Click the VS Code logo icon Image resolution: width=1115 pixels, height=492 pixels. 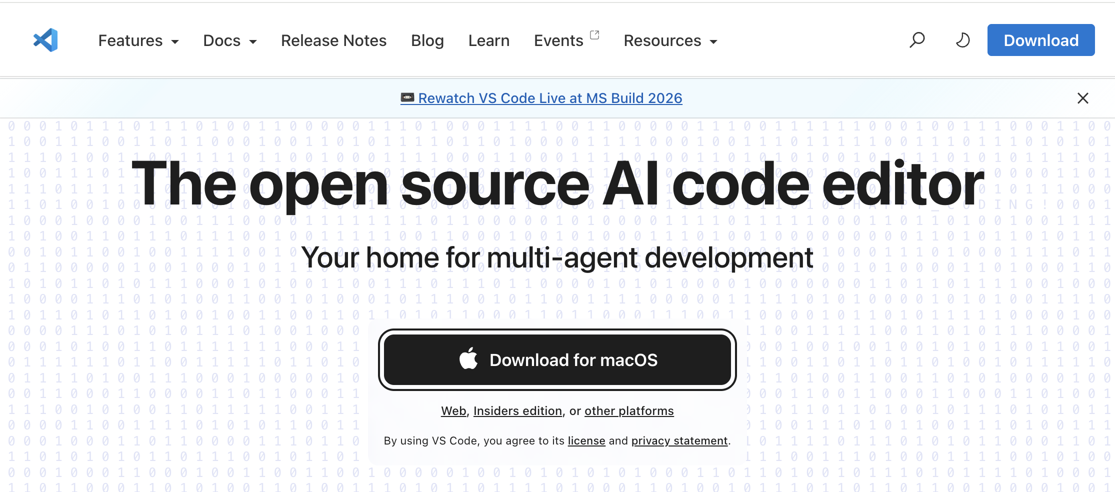(x=45, y=40)
